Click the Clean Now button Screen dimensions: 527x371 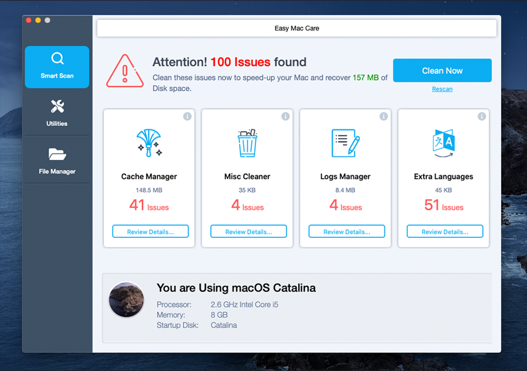[x=442, y=71]
